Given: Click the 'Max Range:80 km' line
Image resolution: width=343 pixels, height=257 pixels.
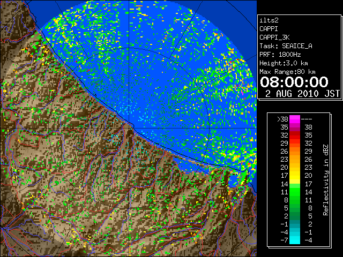Looking at the screenshot, I should pos(287,72).
